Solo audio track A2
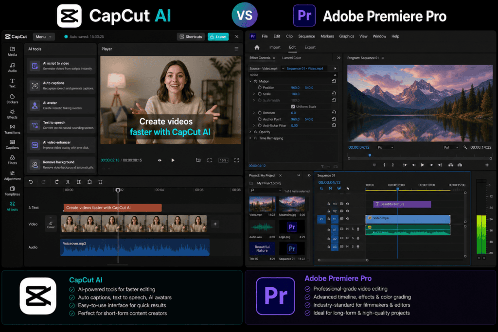498x332 pixels. point(353,238)
